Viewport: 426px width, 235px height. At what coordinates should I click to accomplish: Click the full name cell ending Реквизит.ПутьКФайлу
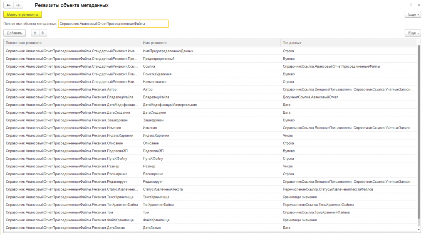[72, 159]
